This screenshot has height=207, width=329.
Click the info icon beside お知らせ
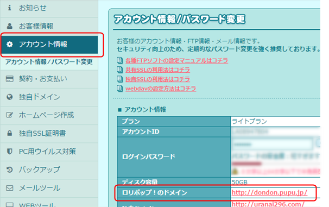click(9, 8)
